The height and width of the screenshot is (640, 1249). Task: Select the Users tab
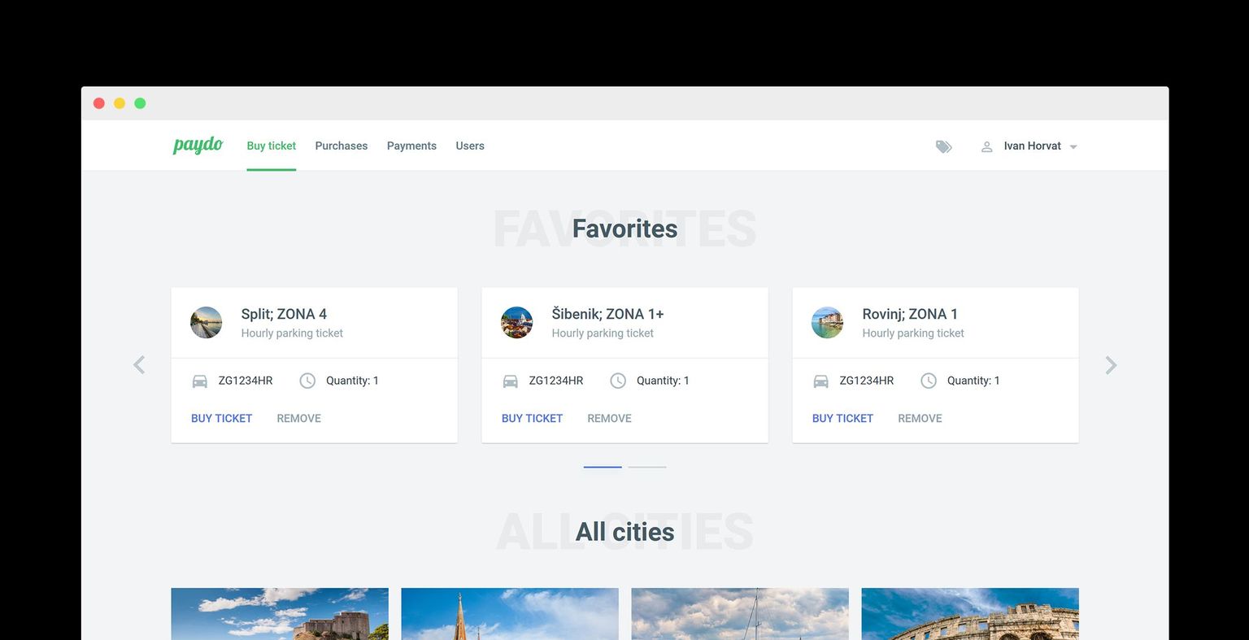[470, 146]
